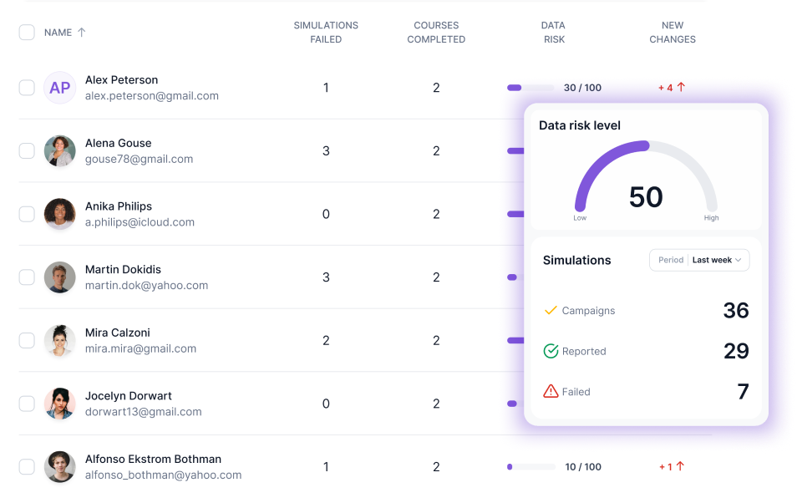This screenshot has width=797, height=503.
Task: Toggle the select-all checkbox in header
Action: [27, 33]
